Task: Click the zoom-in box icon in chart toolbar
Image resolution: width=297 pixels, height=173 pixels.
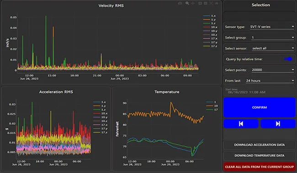Action: point(200,3)
